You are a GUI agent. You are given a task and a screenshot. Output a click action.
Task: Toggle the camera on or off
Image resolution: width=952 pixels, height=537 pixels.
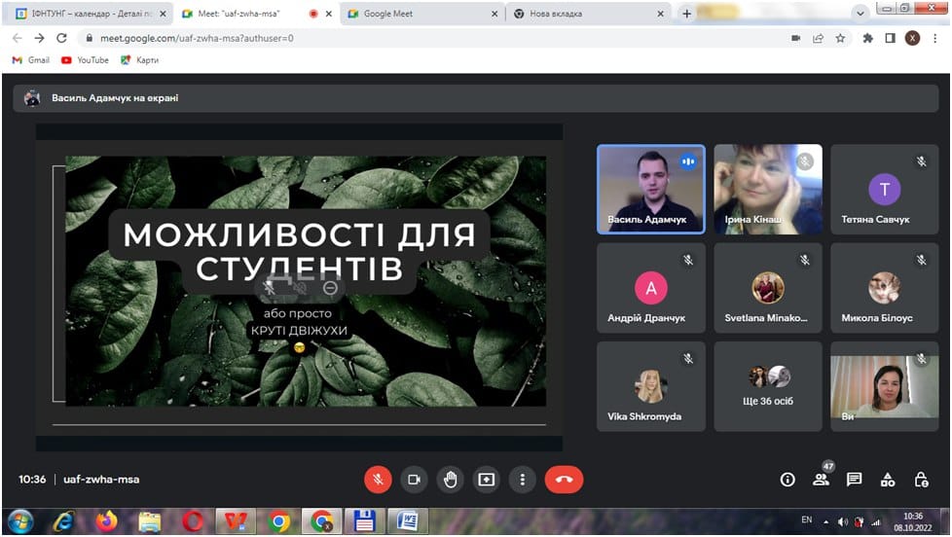(414, 480)
